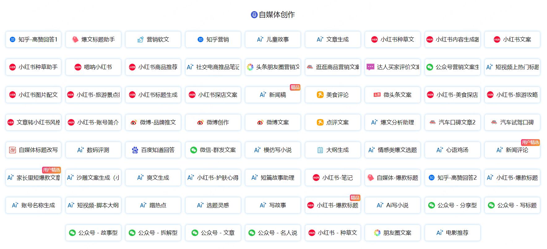The width and height of the screenshot is (547, 249).
Task: Click the pink tag icon on 爆文标题助手
Action: click(x=75, y=39)
